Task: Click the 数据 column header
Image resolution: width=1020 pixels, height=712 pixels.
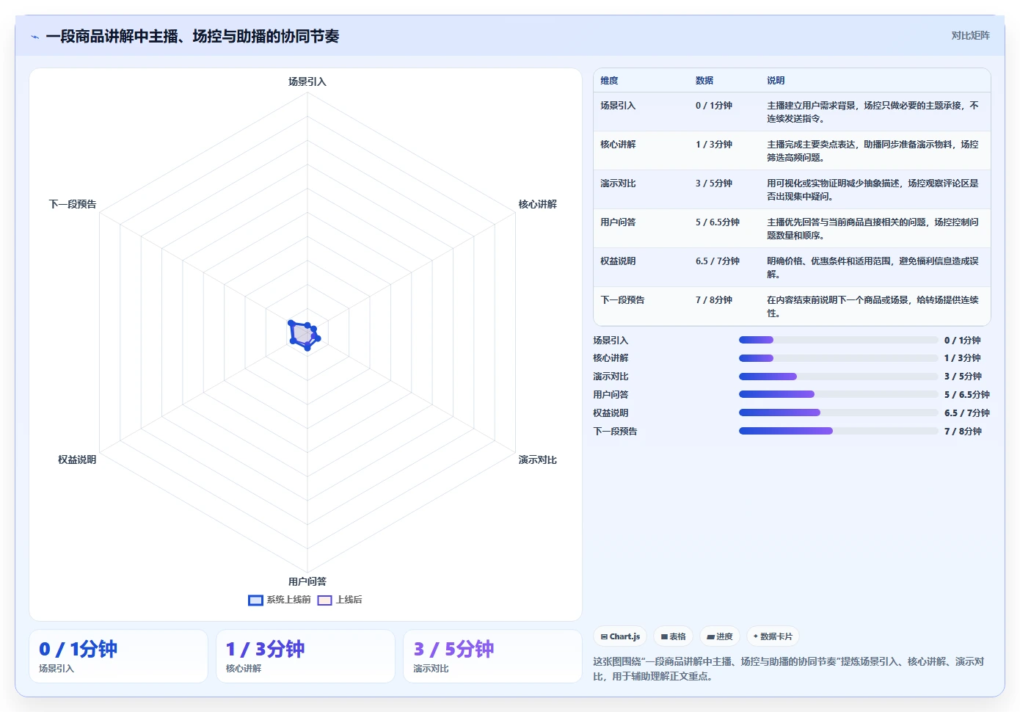Action: pos(704,81)
